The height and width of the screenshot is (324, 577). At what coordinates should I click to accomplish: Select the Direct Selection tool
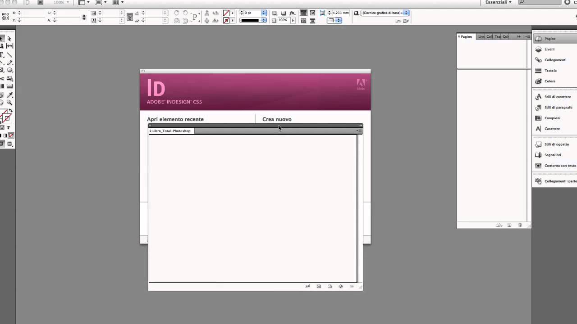[x=9, y=39]
